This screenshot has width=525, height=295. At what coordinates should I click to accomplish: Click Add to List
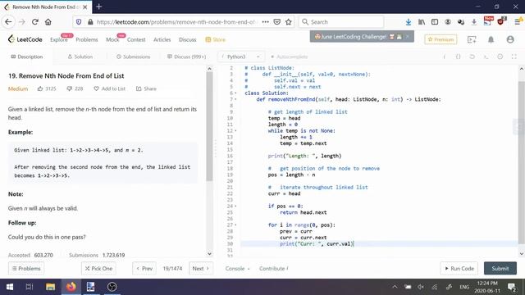109,88
